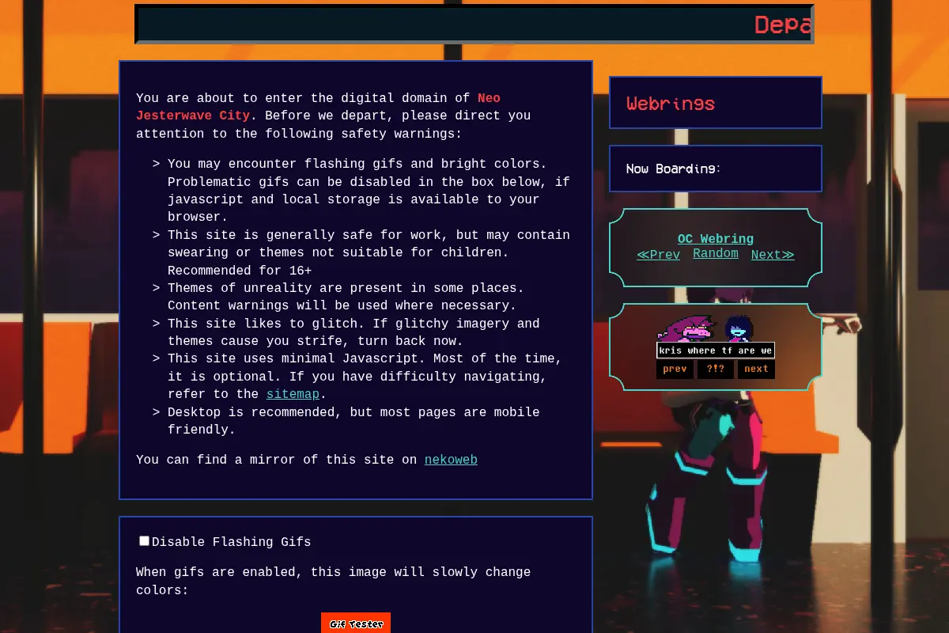949x633 pixels.
Task: Click the 'This site likes to glitch' warning
Action: click(x=354, y=332)
